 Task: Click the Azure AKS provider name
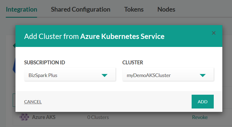click(x=44, y=117)
